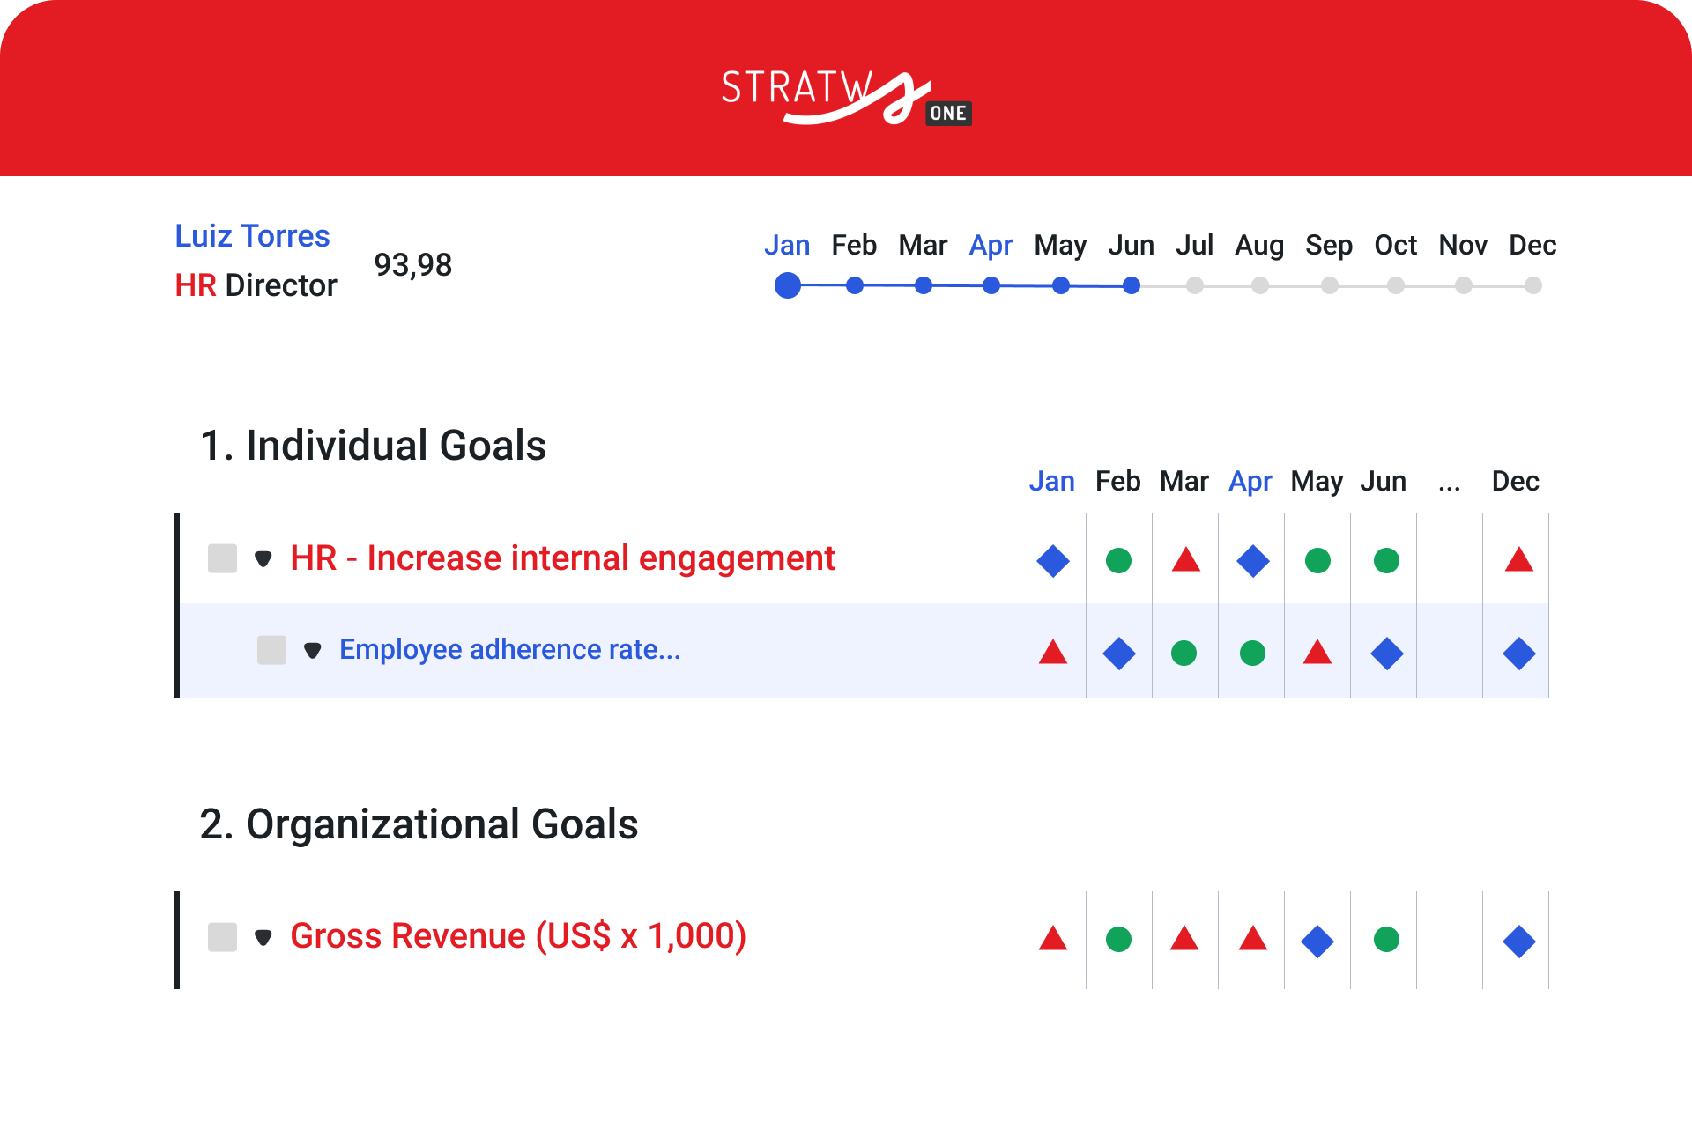Expand the Employee adherence rate item
The image size is (1692, 1145).
(x=312, y=651)
